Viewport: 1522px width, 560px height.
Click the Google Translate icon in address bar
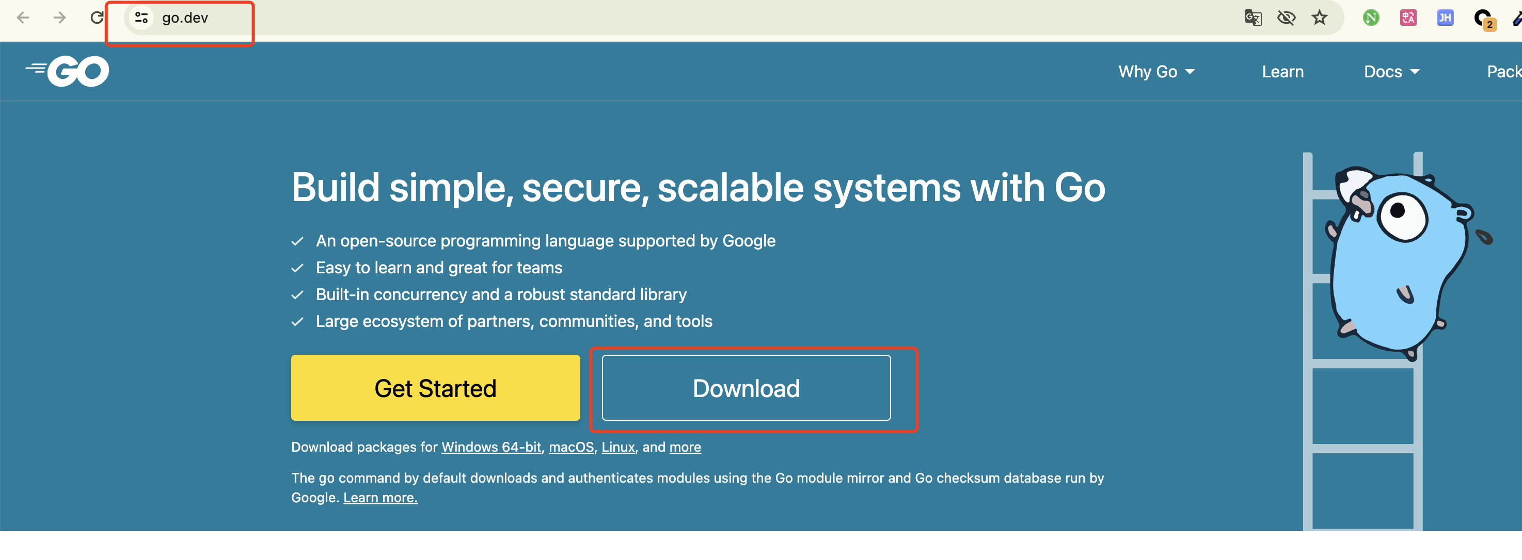[x=1253, y=18]
